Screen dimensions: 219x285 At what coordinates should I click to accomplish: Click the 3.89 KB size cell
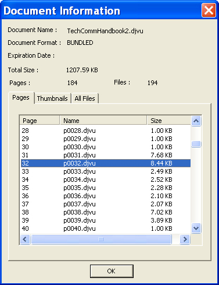[x=161, y=220]
